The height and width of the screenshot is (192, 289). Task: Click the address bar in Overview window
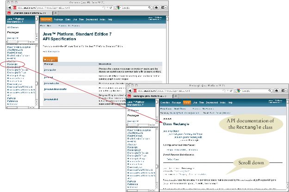pos(63,8)
